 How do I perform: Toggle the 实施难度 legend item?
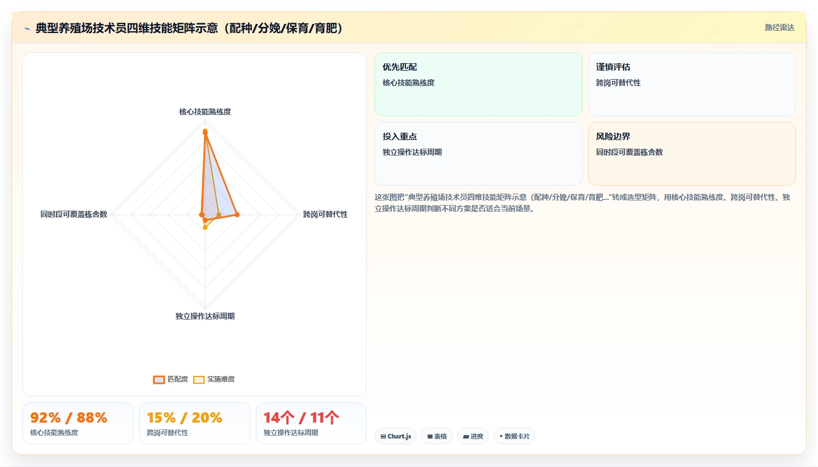pos(214,379)
